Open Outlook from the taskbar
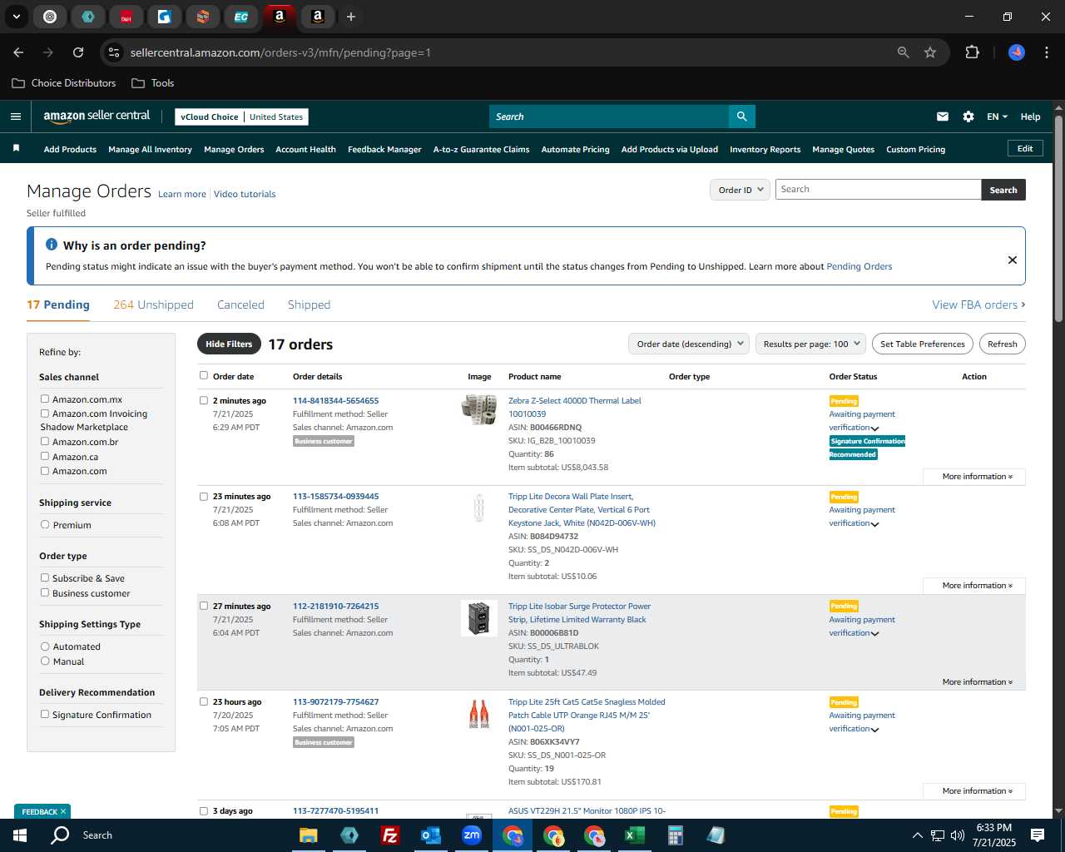Viewport: 1065px width, 852px height. pyautogui.click(x=430, y=835)
